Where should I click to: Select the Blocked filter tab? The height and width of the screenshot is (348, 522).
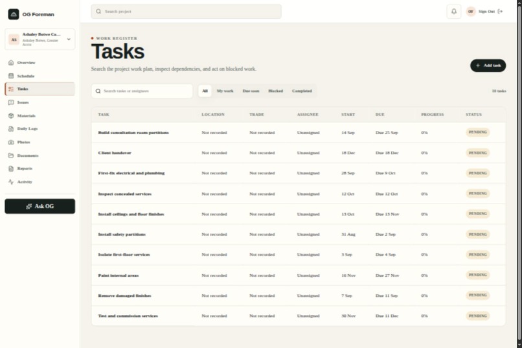(x=276, y=91)
